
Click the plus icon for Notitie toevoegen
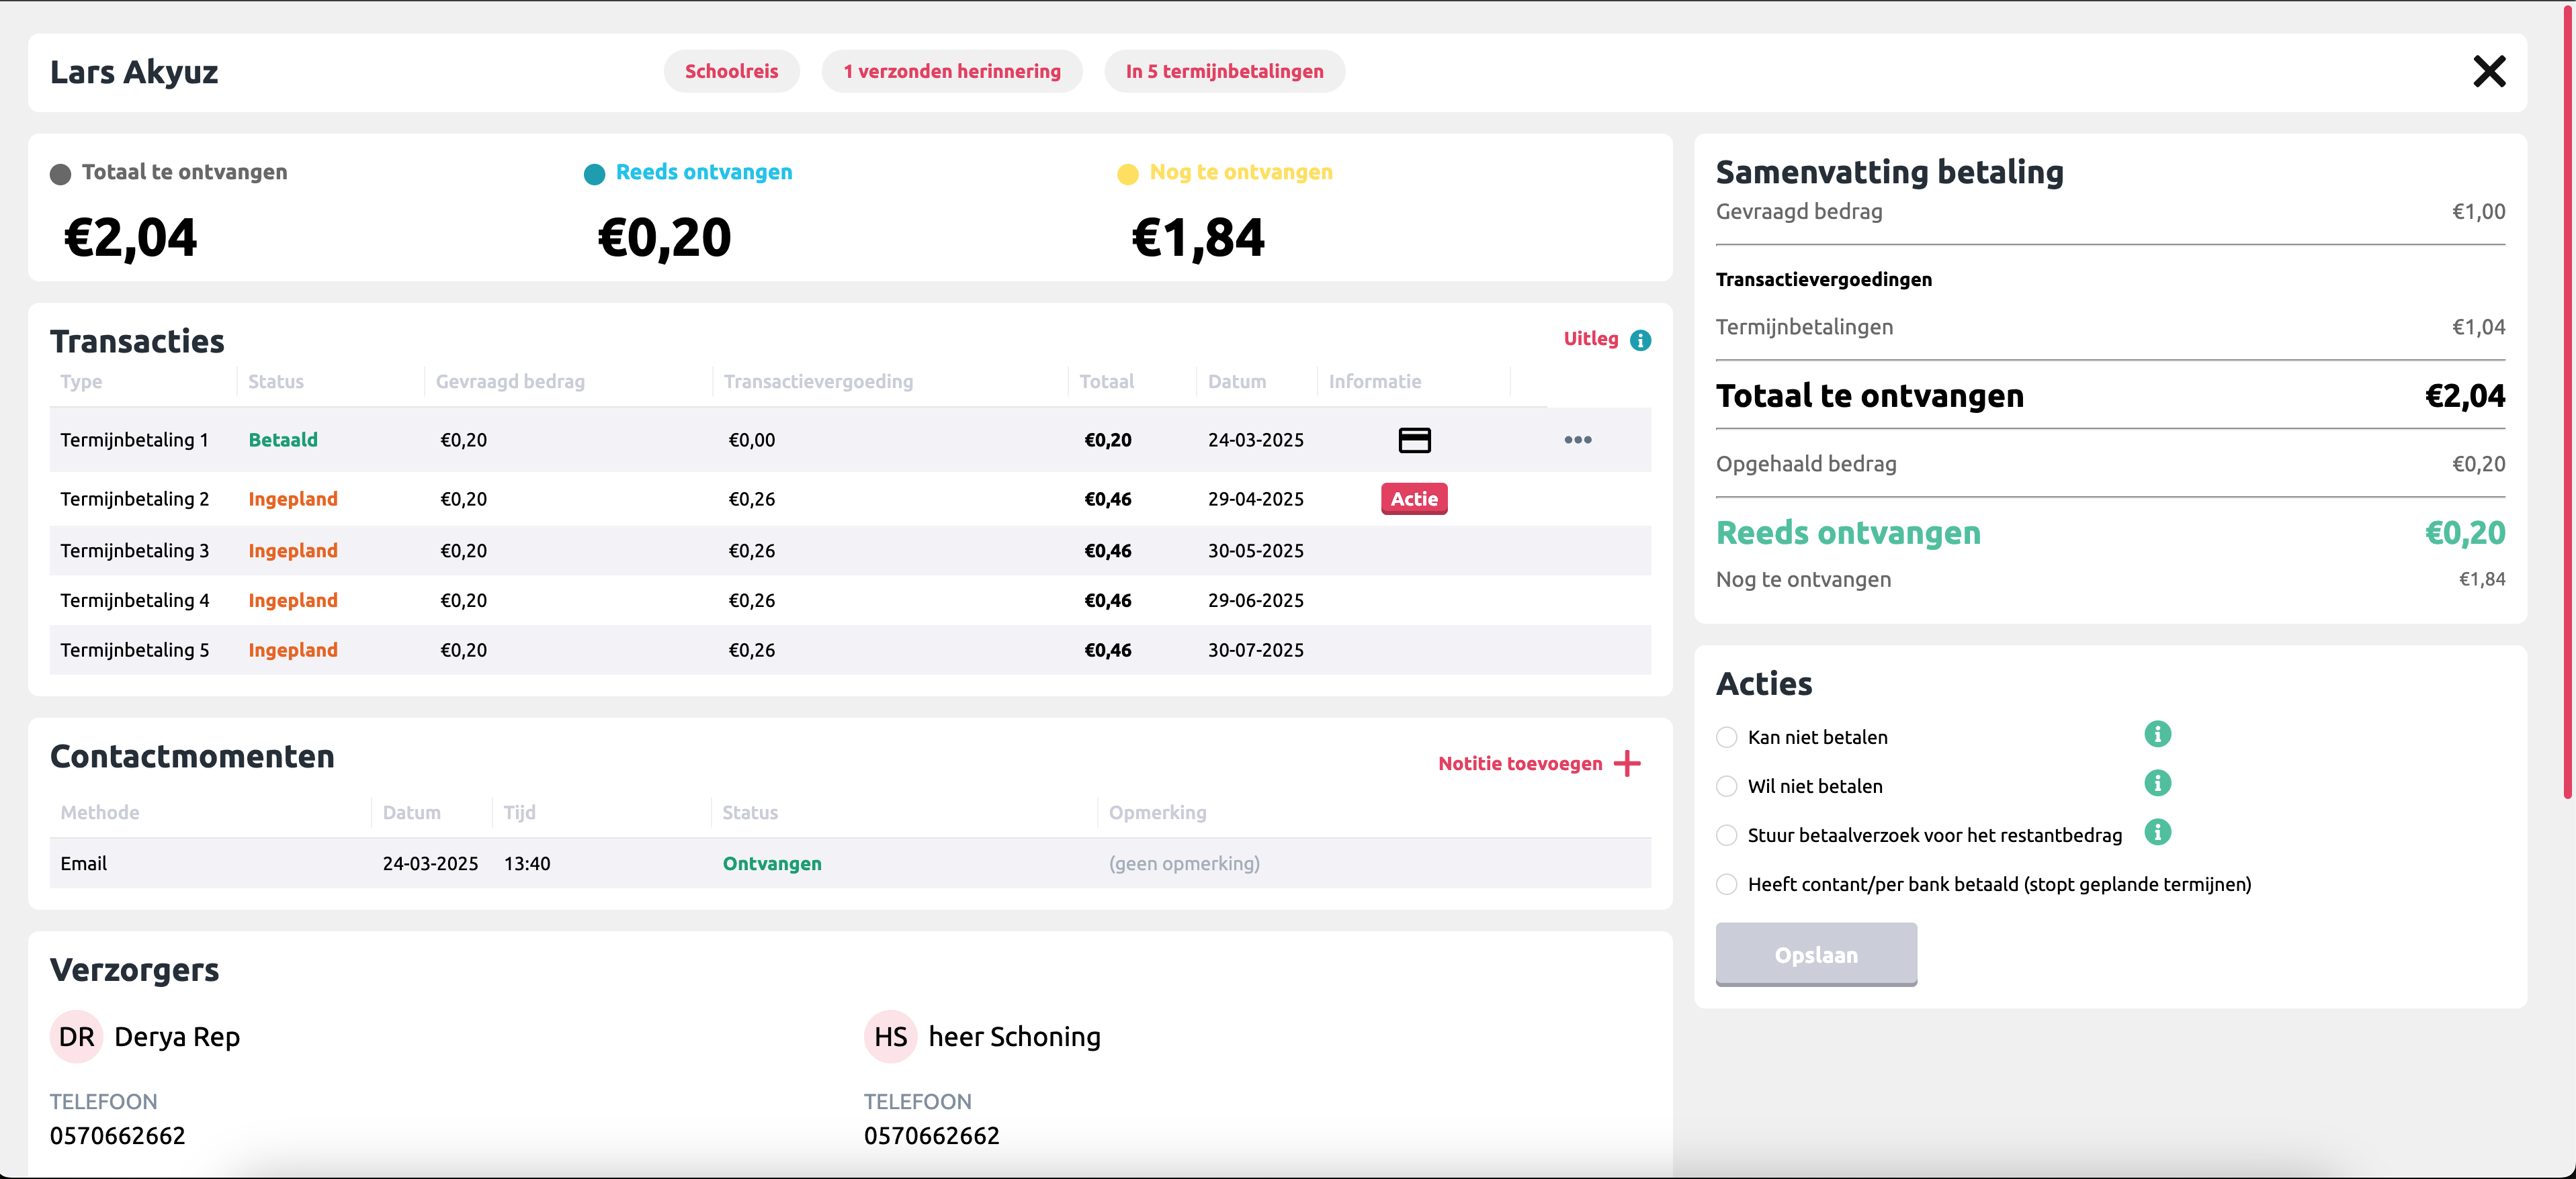point(1627,763)
